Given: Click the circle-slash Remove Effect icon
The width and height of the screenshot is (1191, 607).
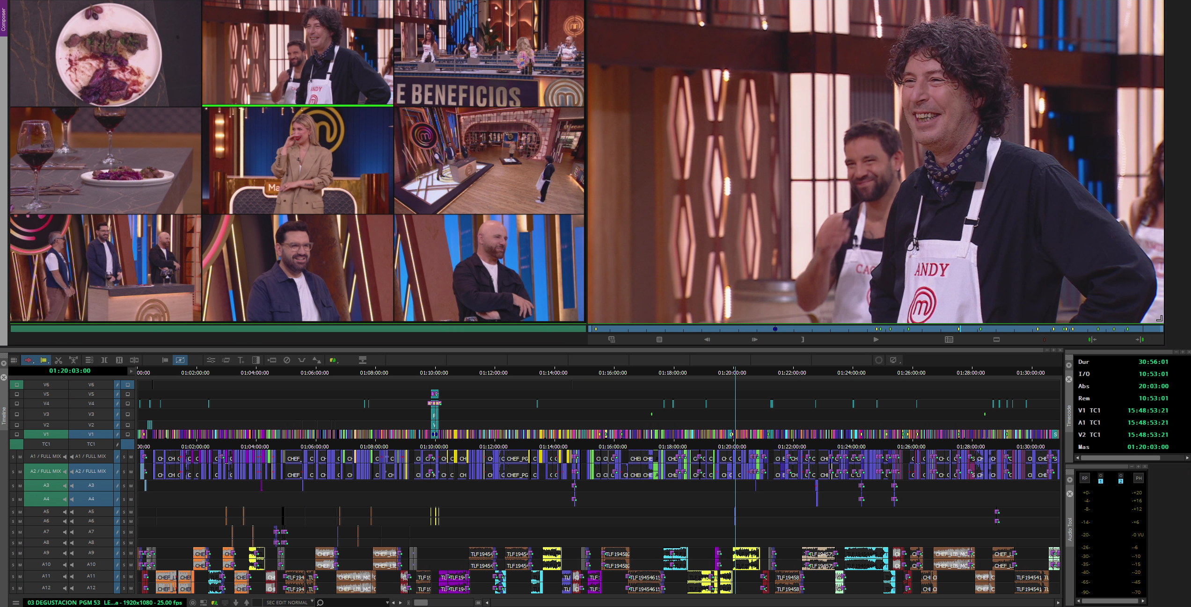Looking at the screenshot, I should click(287, 360).
